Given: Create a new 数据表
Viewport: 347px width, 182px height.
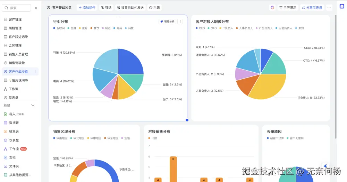Looking at the screenshot, I should pos(14,122).
